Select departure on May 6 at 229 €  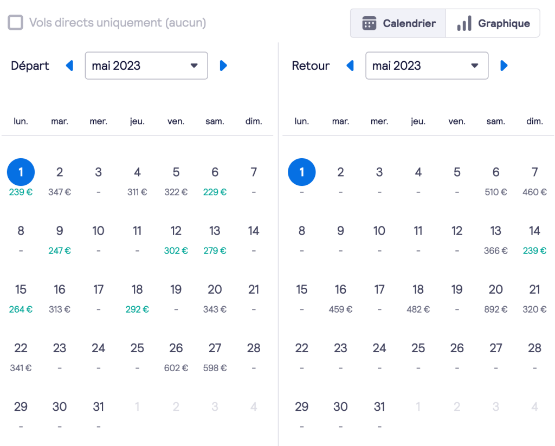point(215,180)
